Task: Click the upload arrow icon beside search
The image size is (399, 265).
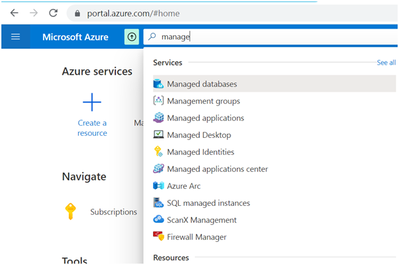Action: click(132, 37)
